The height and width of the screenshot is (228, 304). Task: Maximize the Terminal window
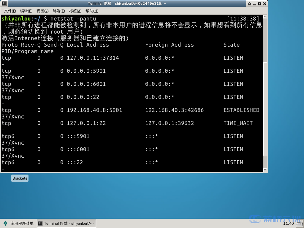[259, 4]
